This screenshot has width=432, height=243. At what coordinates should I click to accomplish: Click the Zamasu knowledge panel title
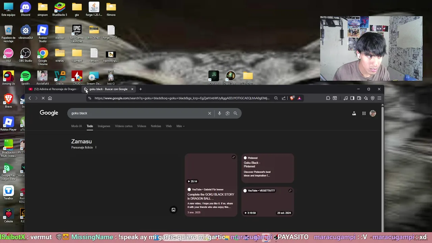(81, 141)
